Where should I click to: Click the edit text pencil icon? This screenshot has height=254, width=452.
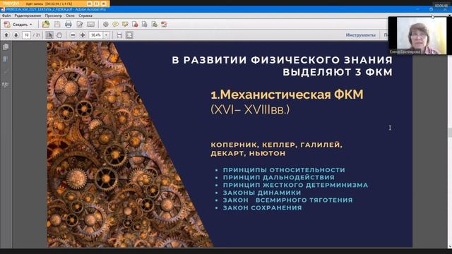click(80, 25)
